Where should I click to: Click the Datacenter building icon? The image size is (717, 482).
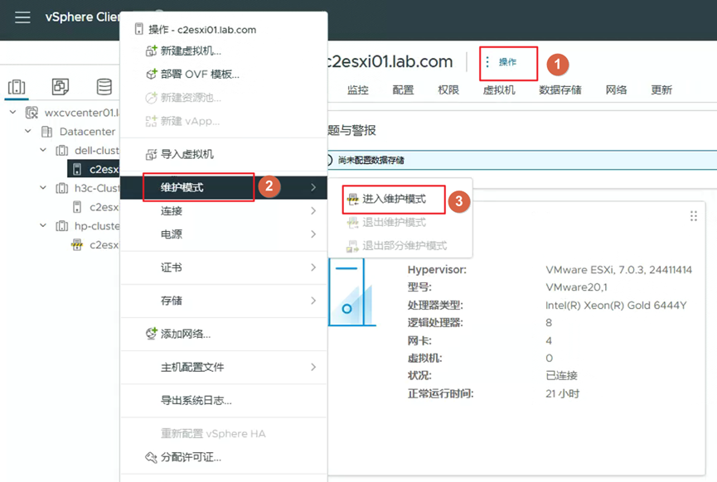tap(46, 132)
